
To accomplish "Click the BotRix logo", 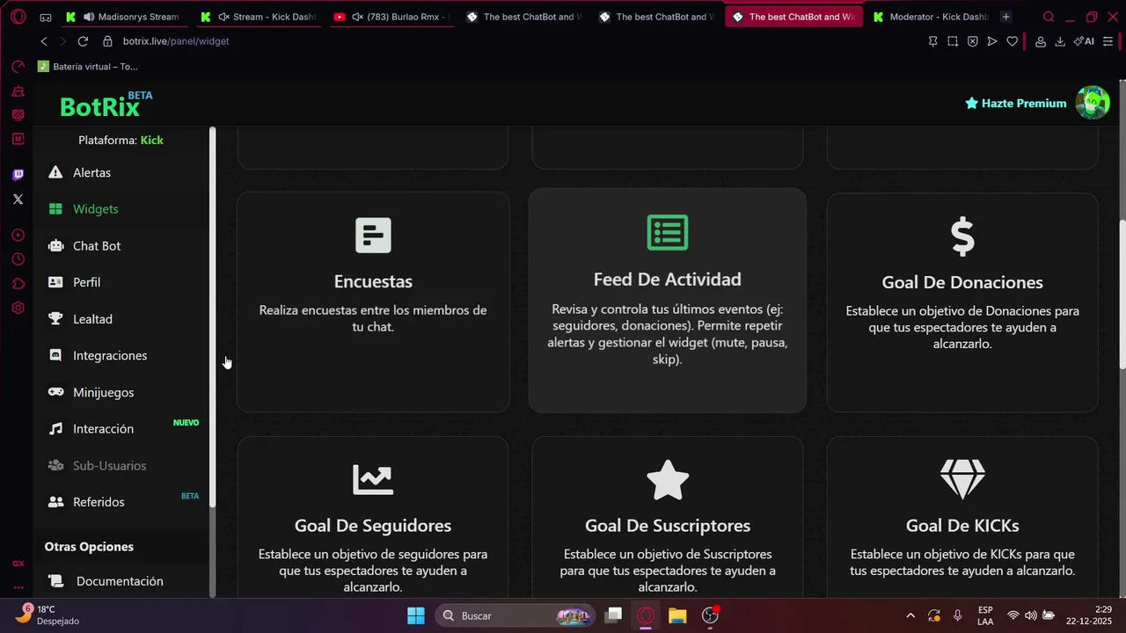I will pyautogui.click(x=106, y=105).
